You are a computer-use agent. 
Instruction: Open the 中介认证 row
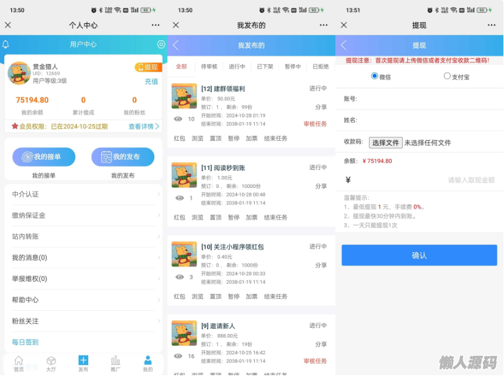tap(84, 194)
